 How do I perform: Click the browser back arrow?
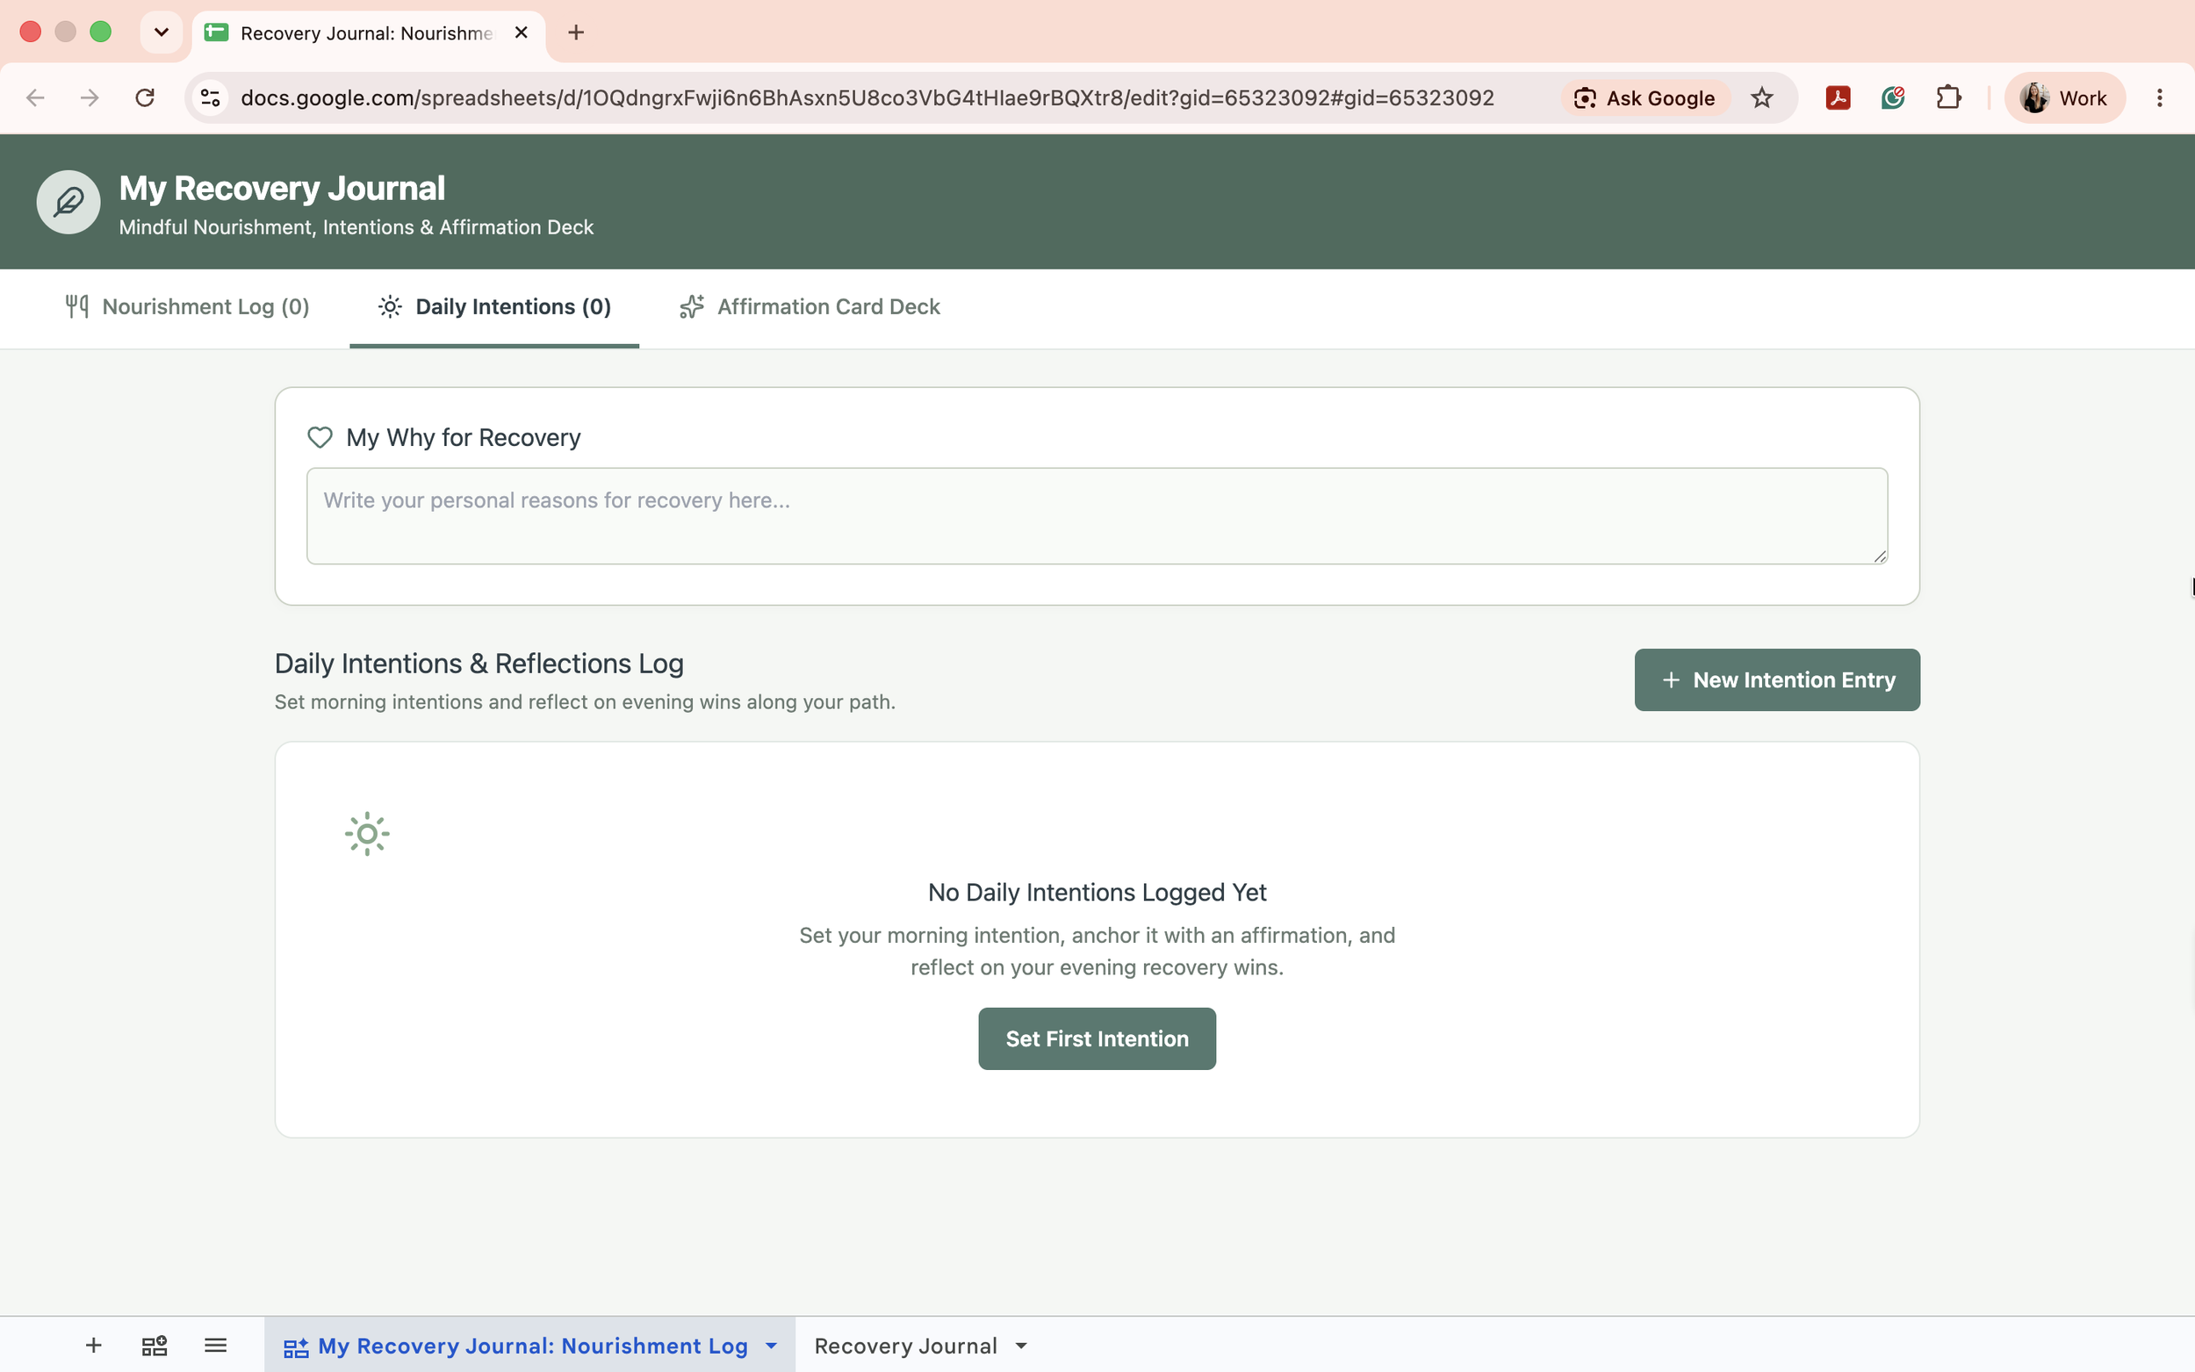(35, 98)
